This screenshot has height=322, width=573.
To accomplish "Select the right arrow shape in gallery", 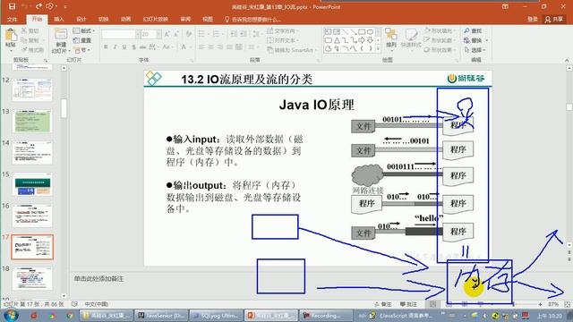I will (362, 40).
